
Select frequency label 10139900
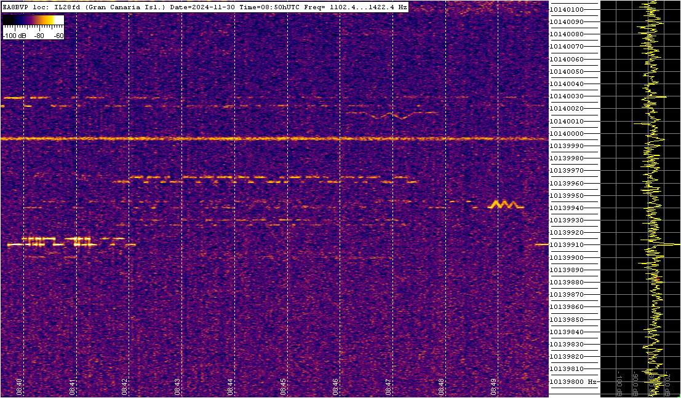(567, 257)
